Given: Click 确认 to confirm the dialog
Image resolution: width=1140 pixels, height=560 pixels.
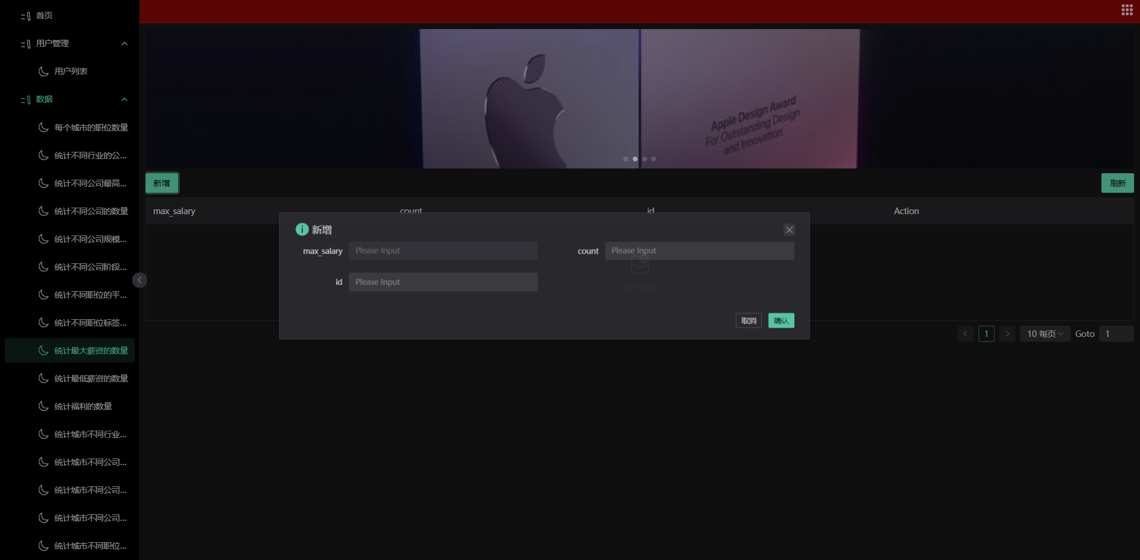Looking at the screenshot, I should 781,320.
